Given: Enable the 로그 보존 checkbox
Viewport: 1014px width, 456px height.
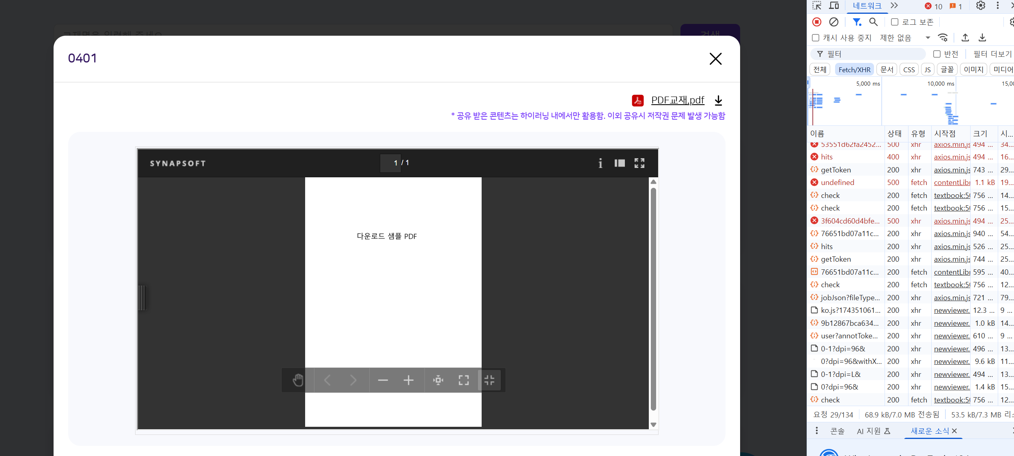Looking at the screenshot, I should click(x=895, y=22).
